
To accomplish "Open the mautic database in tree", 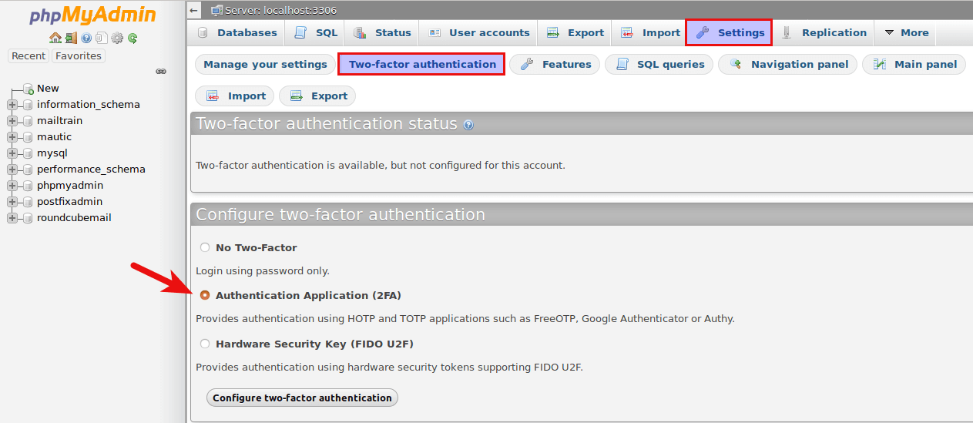I will (x=54, y=136).
